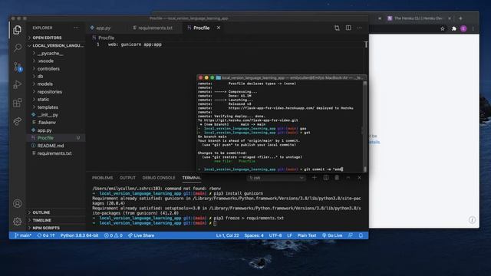This screenshot has height=276, width=491.
Task: Switch to the Output panel tab
Action: click(x=127, y=178)
